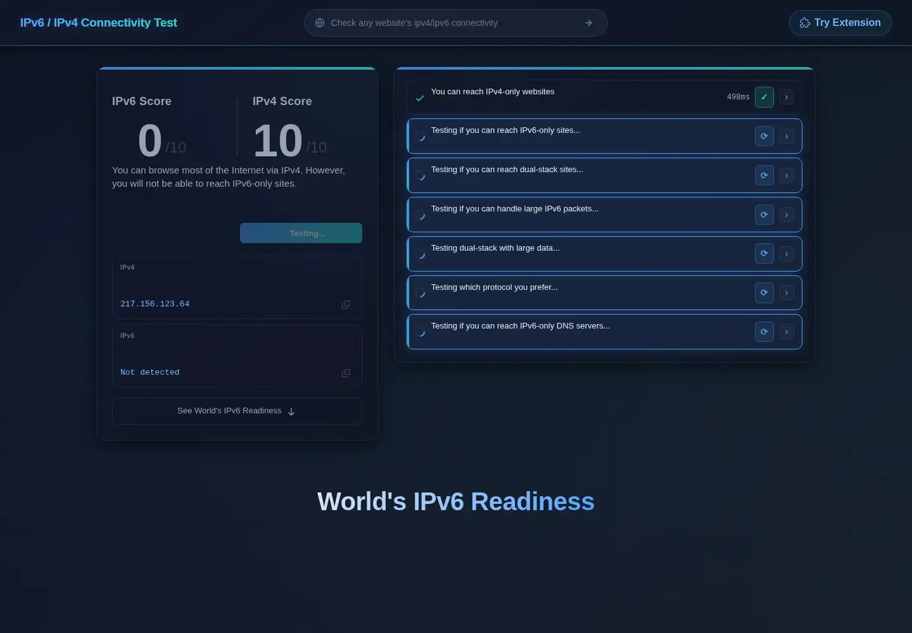This screenshot has width=912, height=633.
Task: Click down arrow next to See World's IPv6 Readiness
Action: [x=291, y=411]
